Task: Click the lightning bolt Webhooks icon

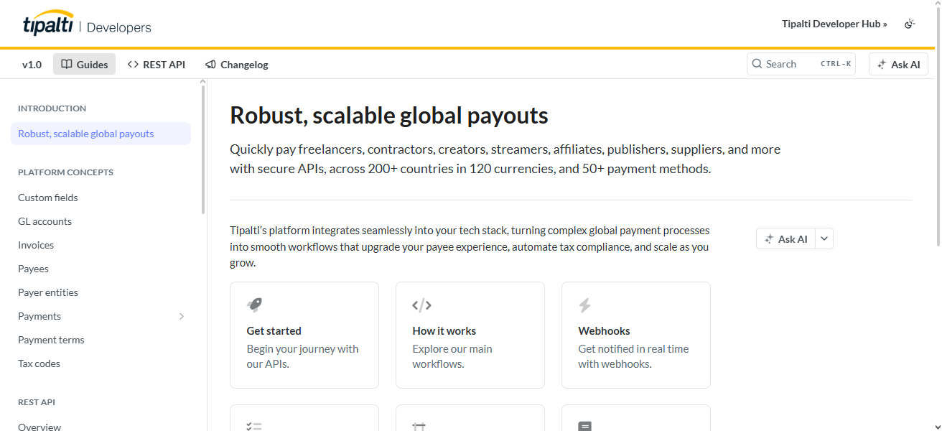Action: [x=584, y=305]
